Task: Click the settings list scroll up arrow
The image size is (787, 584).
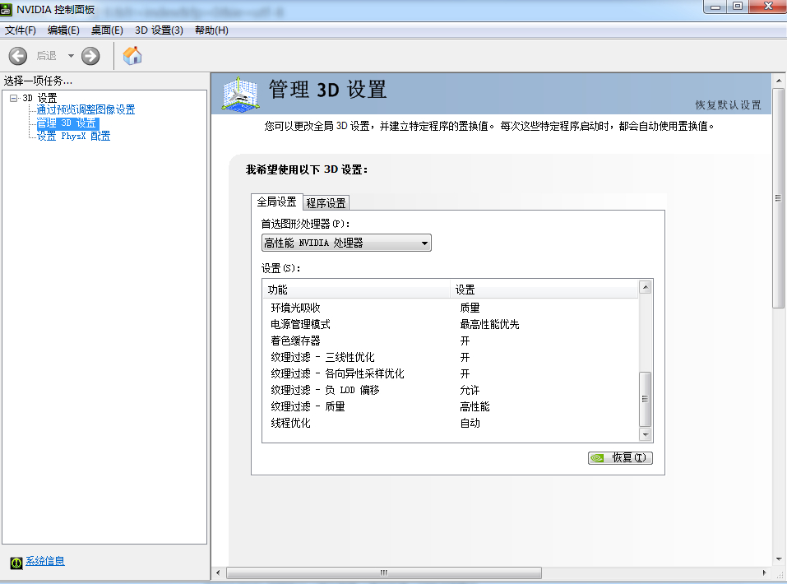Action: [646, 287]
